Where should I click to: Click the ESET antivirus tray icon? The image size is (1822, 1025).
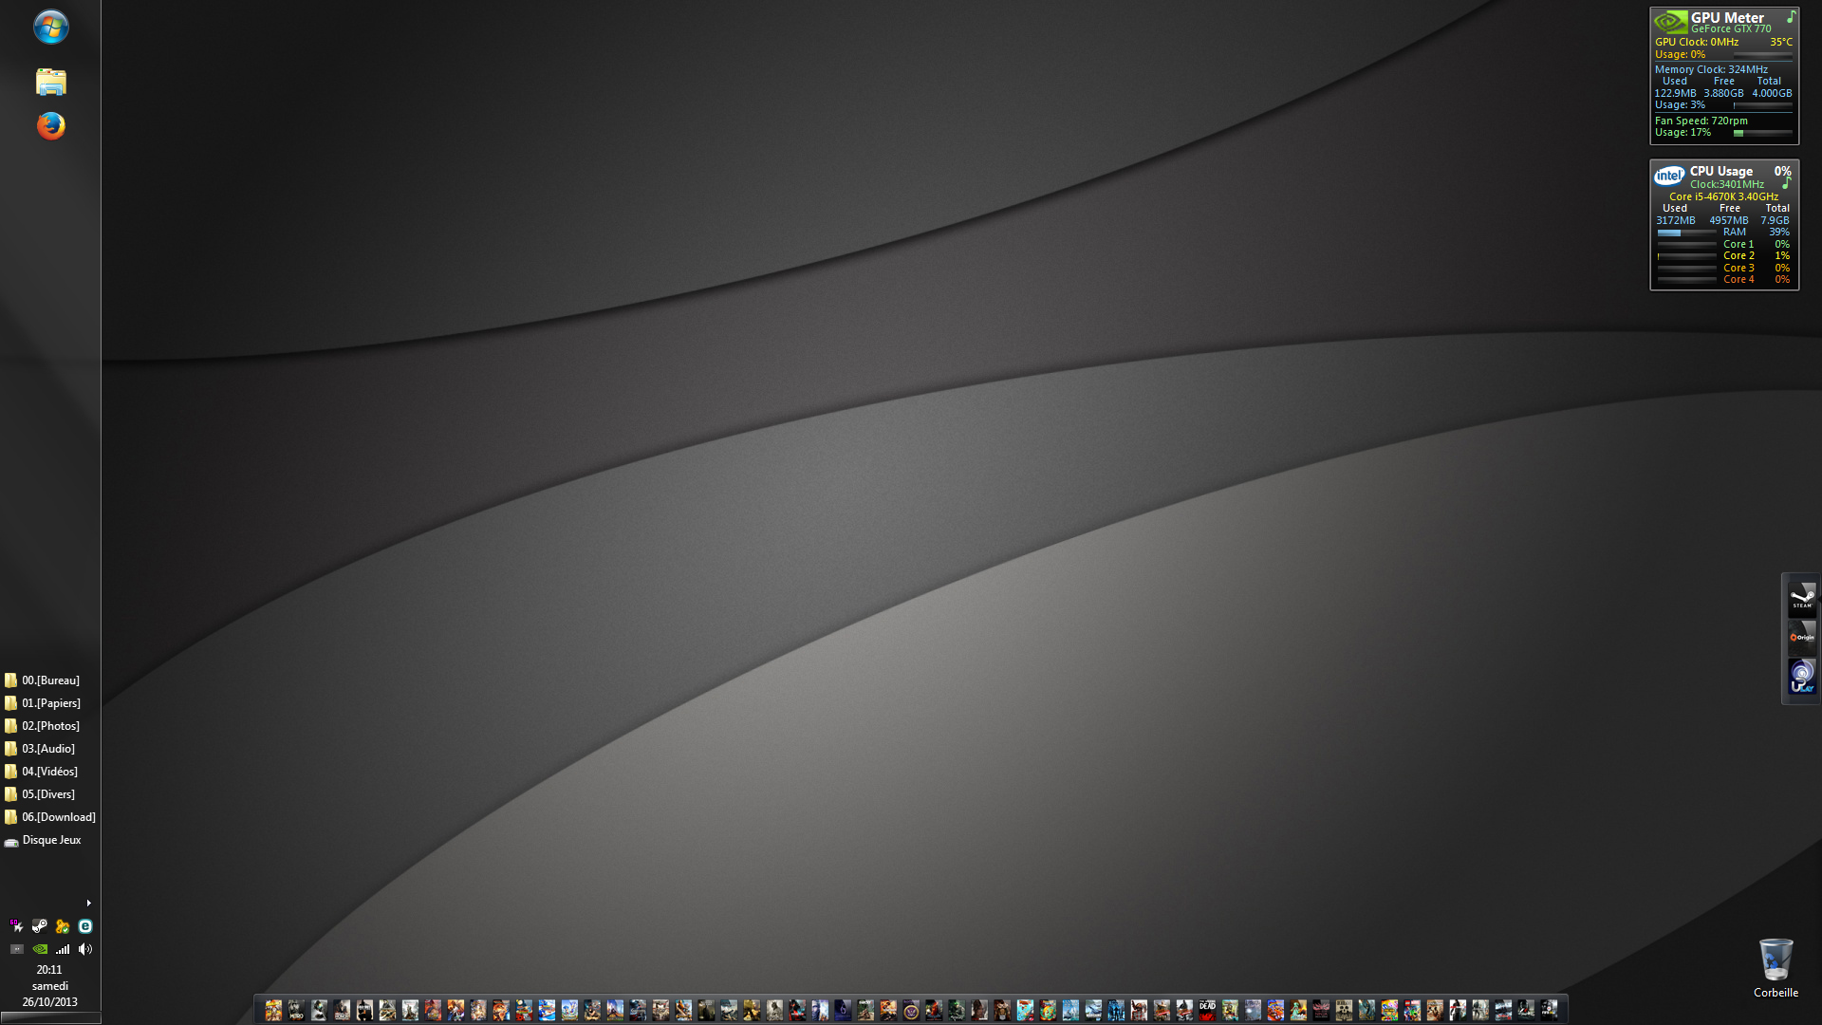click(x=85, y=926)
